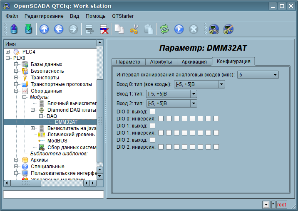
Task: Expand the Архивы tree node
Action: 16,160
